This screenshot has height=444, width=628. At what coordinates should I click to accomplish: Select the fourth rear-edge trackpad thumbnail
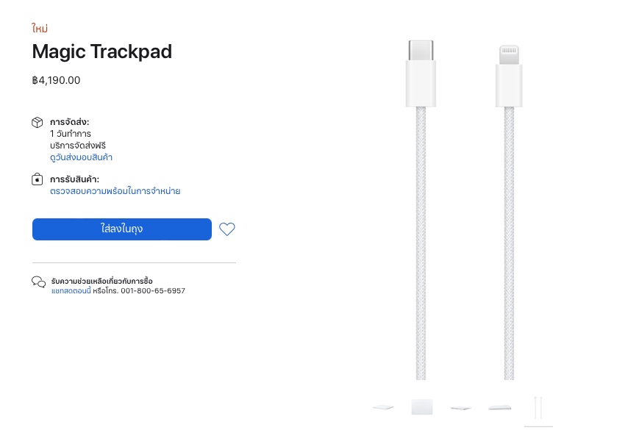(x=500, y=407)
